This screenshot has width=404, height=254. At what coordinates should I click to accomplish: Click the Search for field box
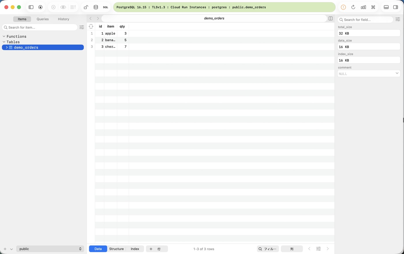[365, 20]
